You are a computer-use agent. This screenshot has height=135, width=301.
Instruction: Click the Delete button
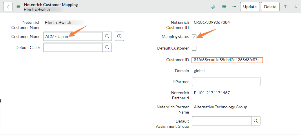[x=270, y=7]
